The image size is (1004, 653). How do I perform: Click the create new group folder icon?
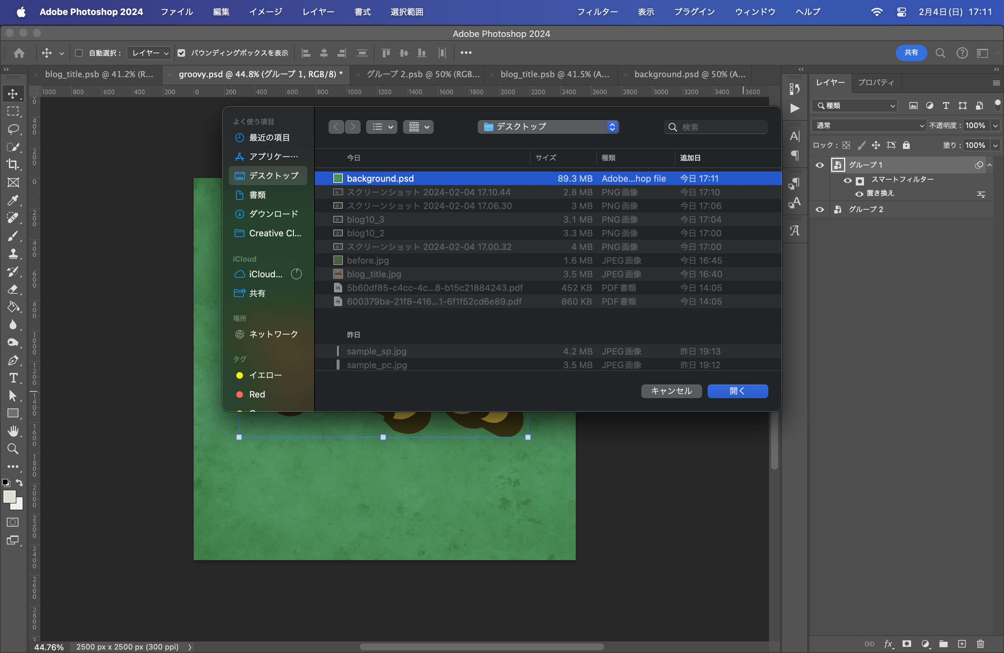click(944, 644)
